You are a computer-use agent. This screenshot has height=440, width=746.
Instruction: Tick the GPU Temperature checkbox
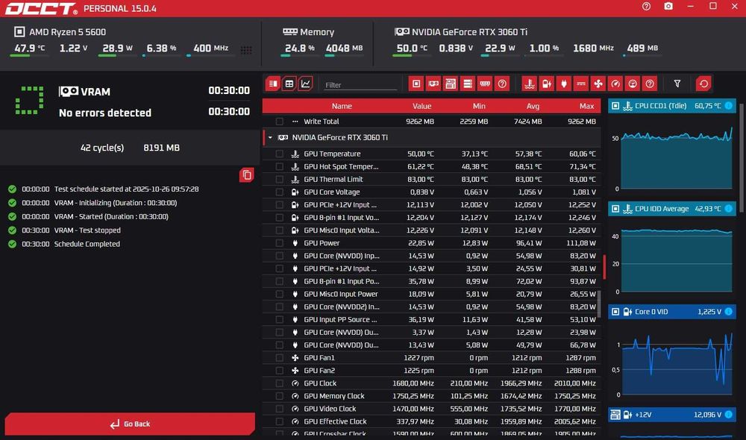point(279,154)
